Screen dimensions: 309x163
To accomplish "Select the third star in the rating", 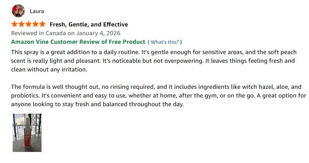I will tap(28, 24).
